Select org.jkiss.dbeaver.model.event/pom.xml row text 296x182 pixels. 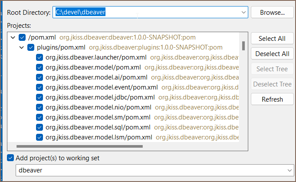pos(102,87)
